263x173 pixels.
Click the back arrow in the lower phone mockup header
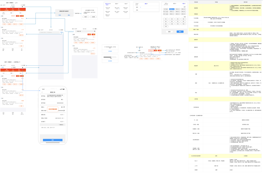2,67
